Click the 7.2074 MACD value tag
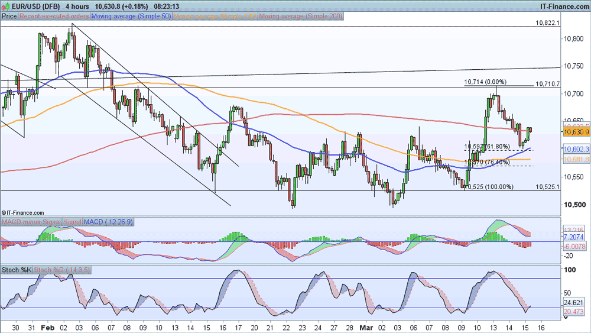The width and height of the screenshot is (591, 333). (x=574, y=237)
